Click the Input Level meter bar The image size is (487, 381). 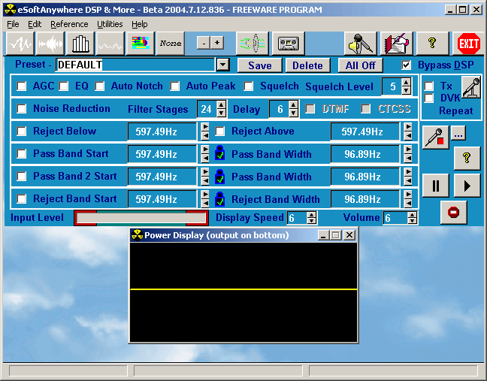(141, 218)
